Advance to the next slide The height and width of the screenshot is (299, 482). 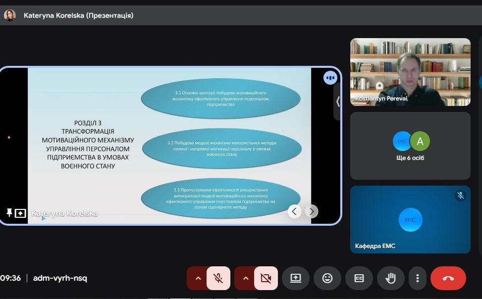pos(311,211)
